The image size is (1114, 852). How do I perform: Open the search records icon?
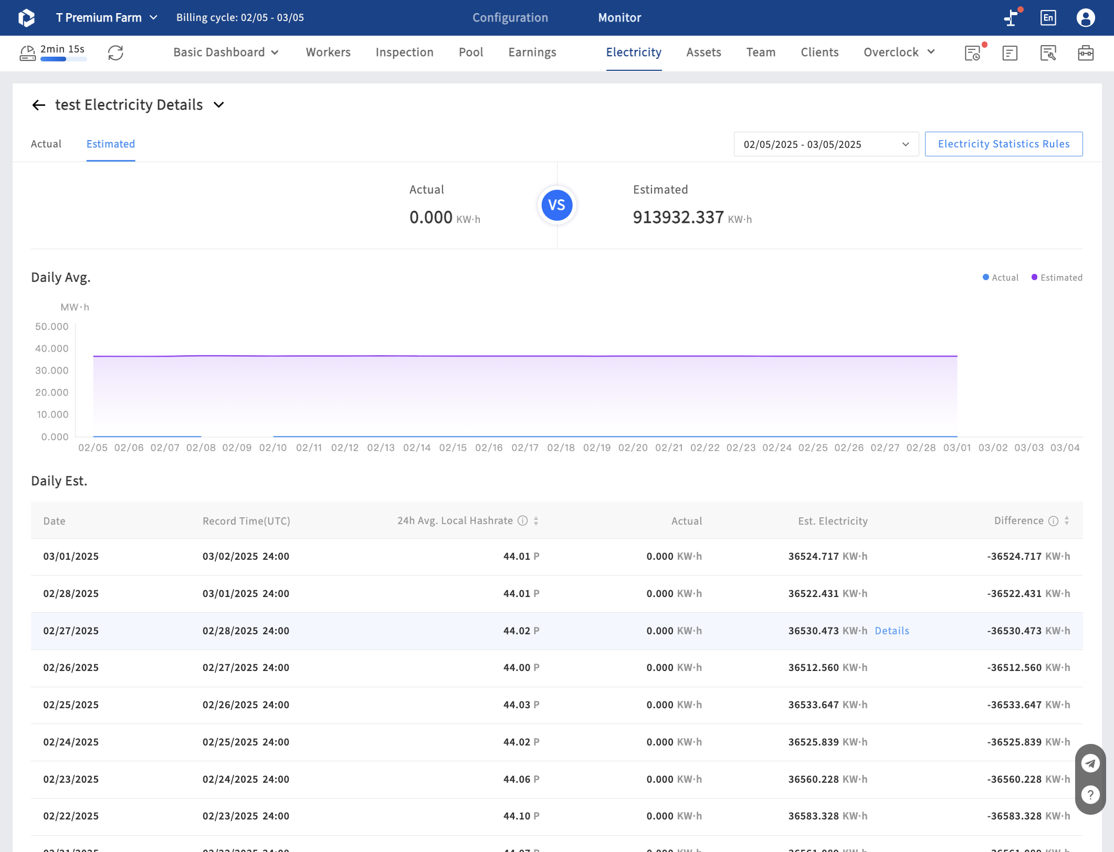(1048, 53)
